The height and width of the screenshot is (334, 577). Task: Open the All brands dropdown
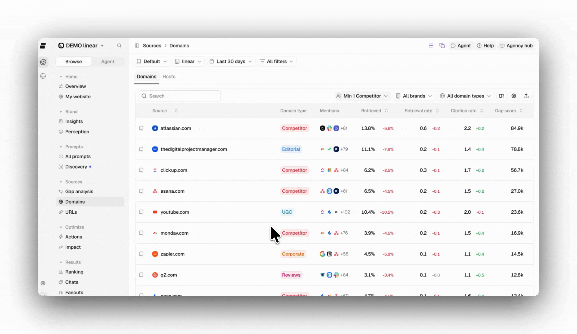coord(414,96)
